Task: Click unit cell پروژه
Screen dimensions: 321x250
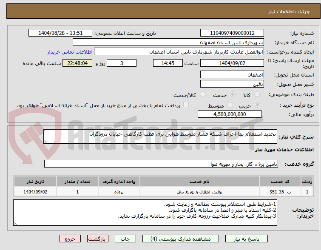Action: pos(119,192)
